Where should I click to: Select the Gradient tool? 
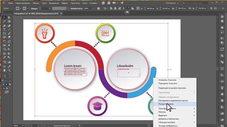(x=9, y=54)
